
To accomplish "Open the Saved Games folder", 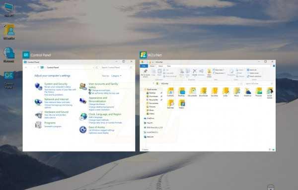I will point(270,93).
